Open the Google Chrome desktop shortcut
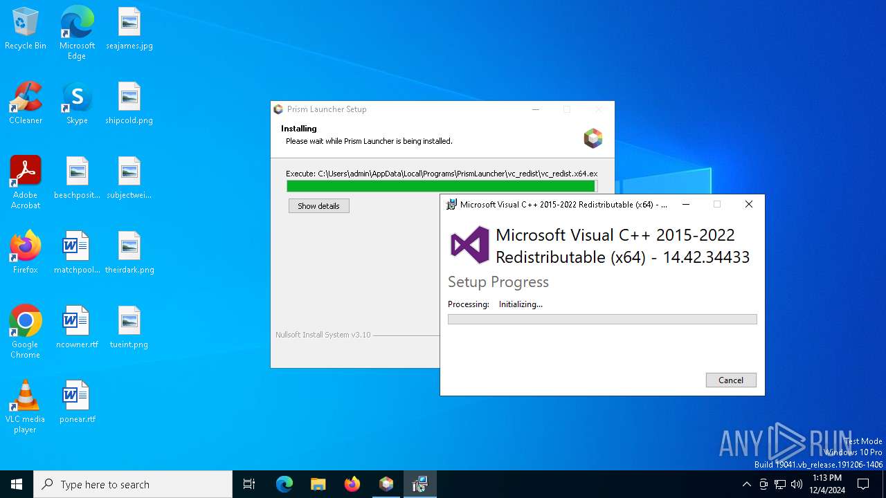This screenshot has height=498, width=886. click(x=26, y=332)
